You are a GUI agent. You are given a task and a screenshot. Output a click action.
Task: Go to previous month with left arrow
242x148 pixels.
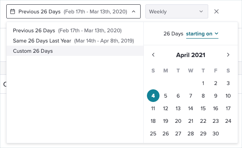coord(153,55)
